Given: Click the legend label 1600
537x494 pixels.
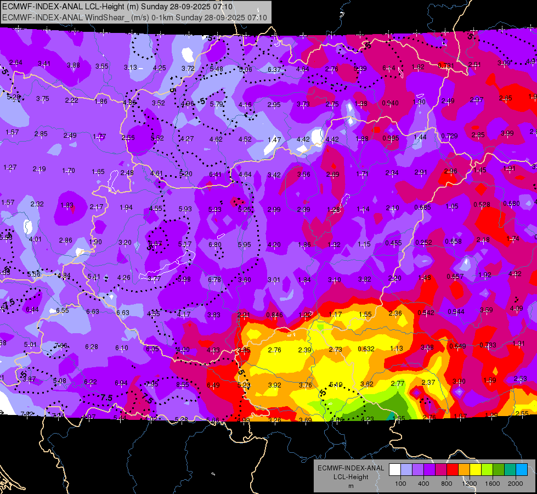Looking at the screenshot, I should tap(493, 484).
